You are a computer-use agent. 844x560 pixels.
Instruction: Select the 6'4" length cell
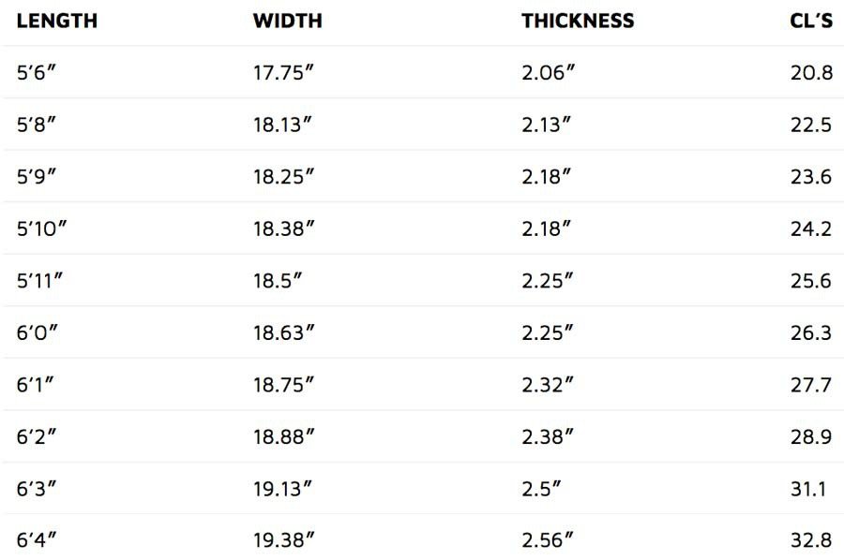pyautogui.click(x=36, y=539)
